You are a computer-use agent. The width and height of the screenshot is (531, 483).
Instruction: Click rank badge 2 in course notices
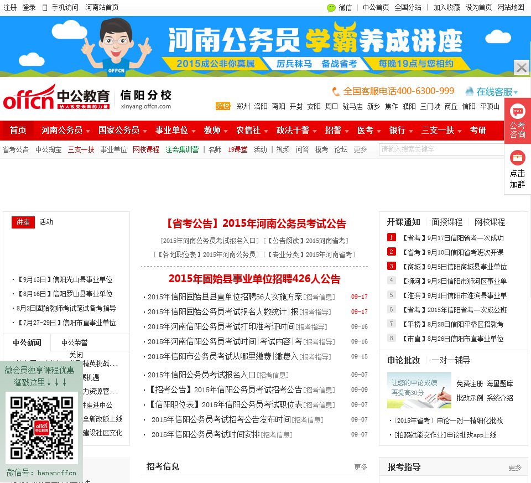[392, 252]
